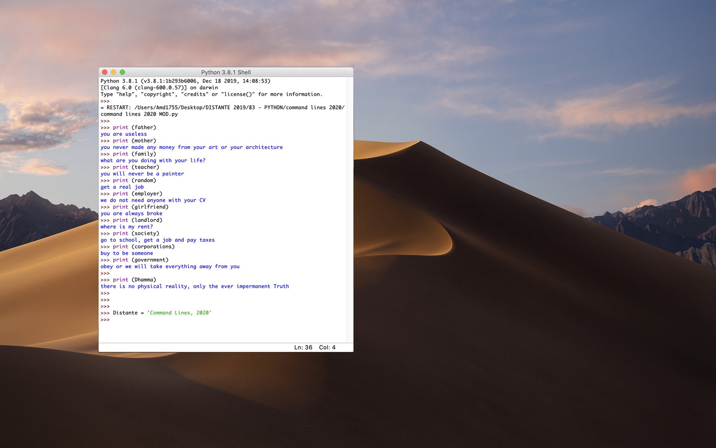Click the Col: 4 status indicator

[x=327, y=347]
